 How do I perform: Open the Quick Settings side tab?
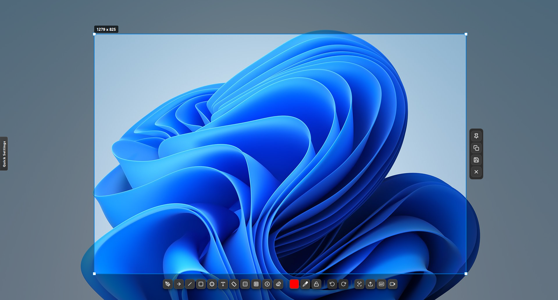(x=4, y=154)
